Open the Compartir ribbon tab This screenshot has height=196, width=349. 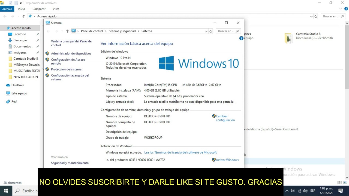coord(39,9)
